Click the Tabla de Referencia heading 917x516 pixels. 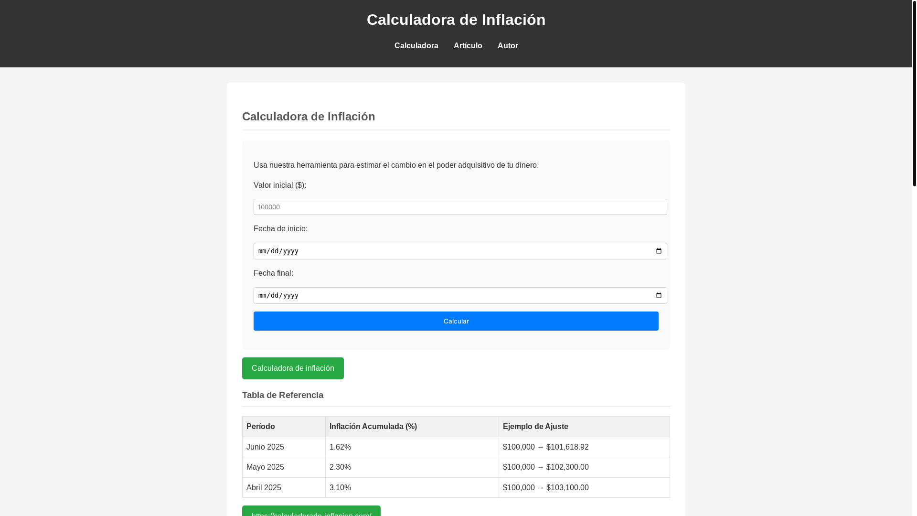coord(283,395)
